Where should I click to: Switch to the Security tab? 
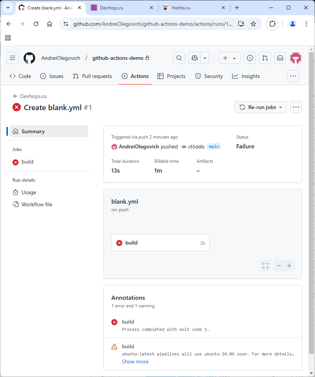pos(209,76)
